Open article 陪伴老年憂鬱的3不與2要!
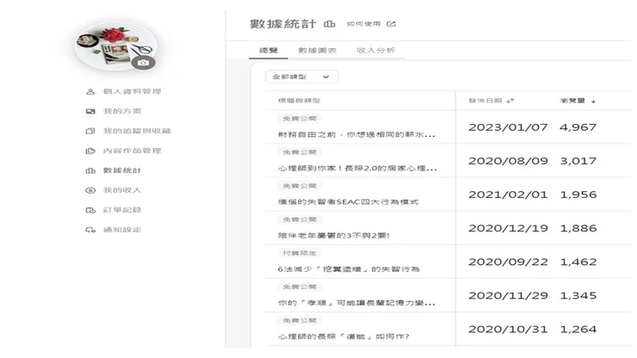 pyautogui.click(x=334, y=236)
